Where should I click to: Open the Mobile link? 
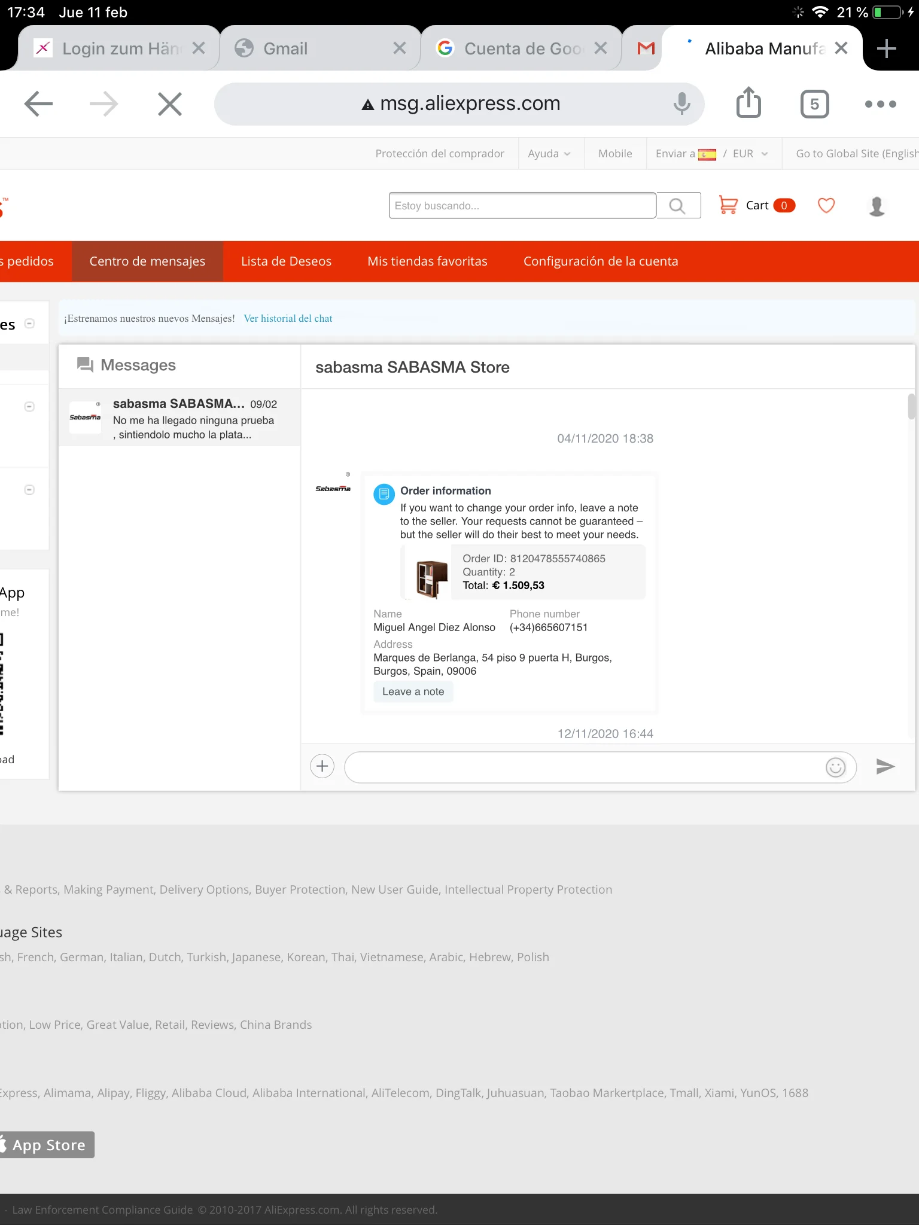615,154
